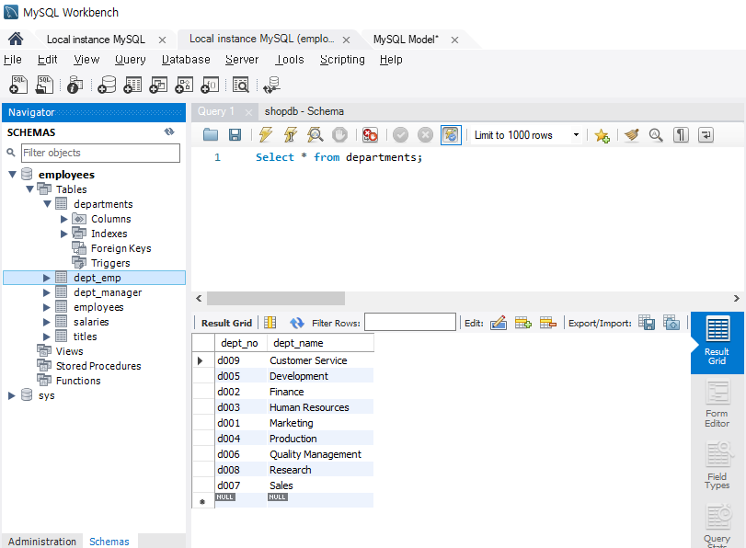
Task: Select the Stored Procedures node
Action: pyautogui.click(x=98, y=366)
